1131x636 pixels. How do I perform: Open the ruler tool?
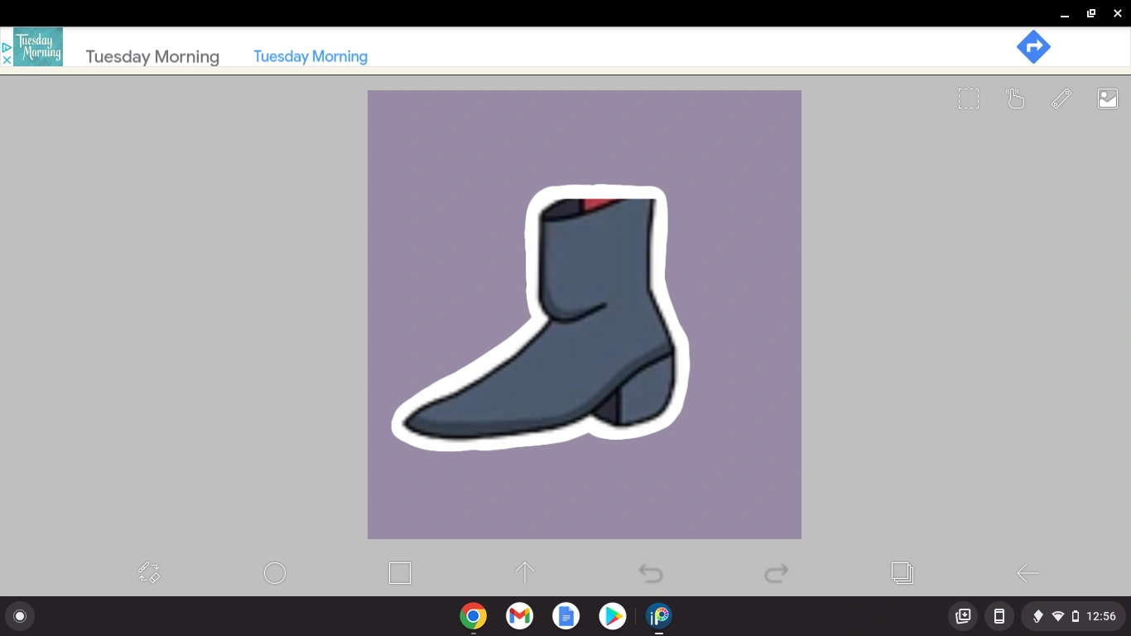coord(1061,98)
